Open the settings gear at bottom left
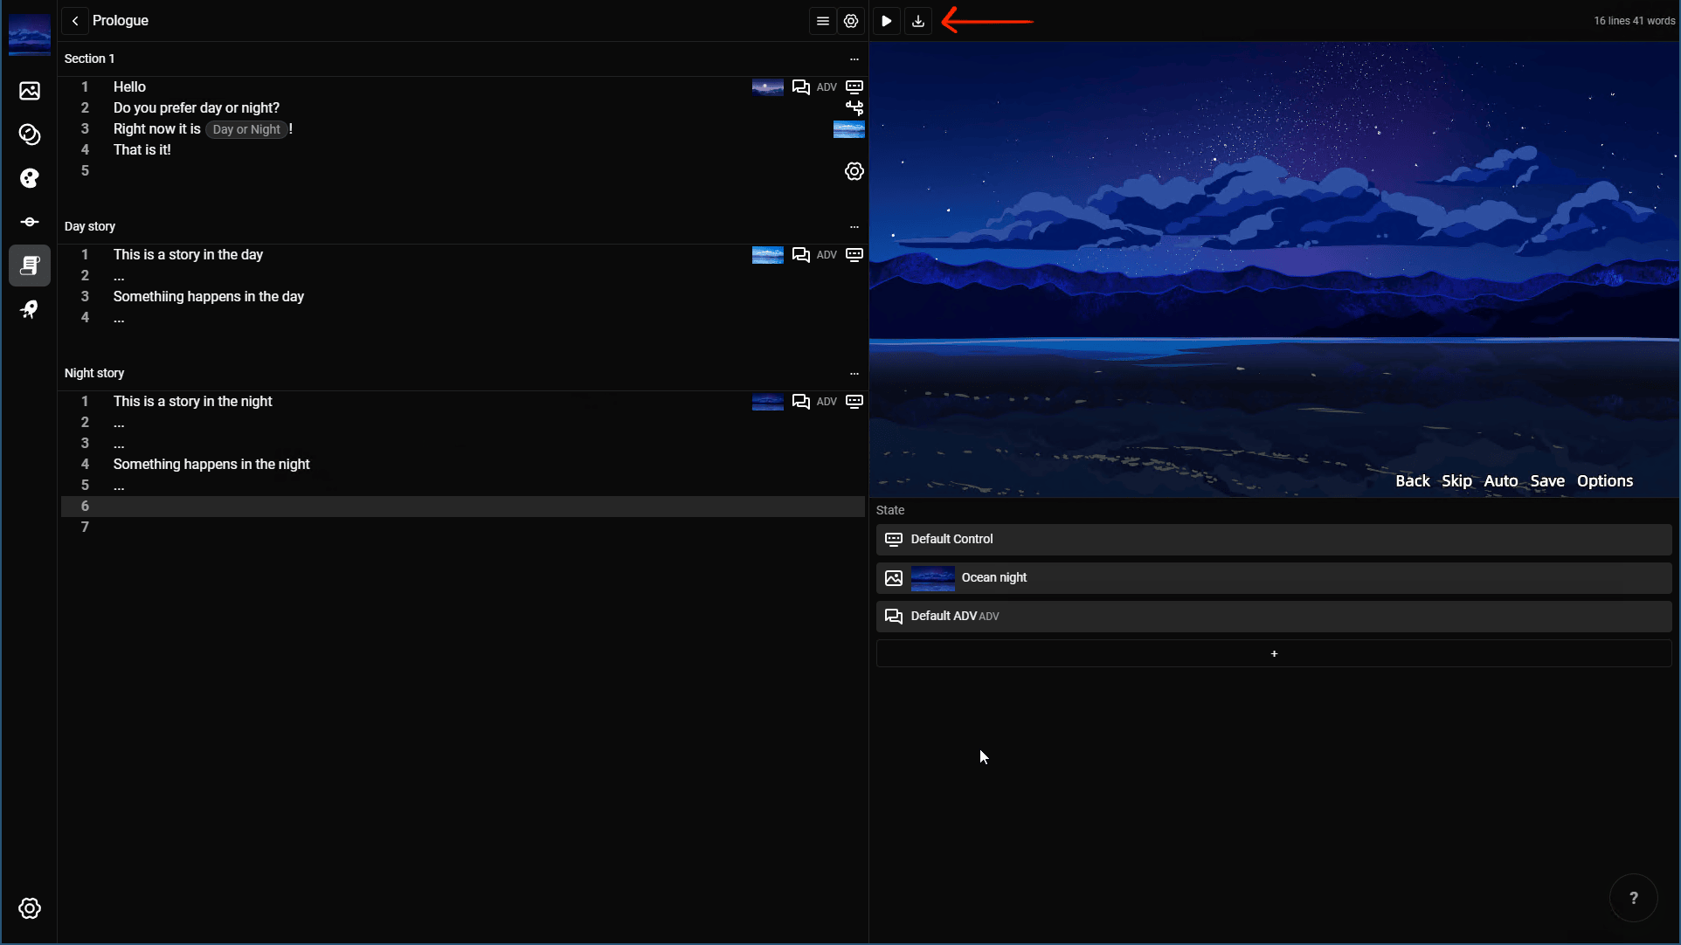1681x945 pixels. pyautogui.click(x=30, y=908)
